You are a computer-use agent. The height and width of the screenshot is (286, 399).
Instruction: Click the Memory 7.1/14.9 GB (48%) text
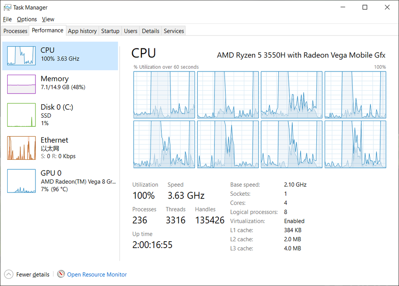(x=63, y=87)
